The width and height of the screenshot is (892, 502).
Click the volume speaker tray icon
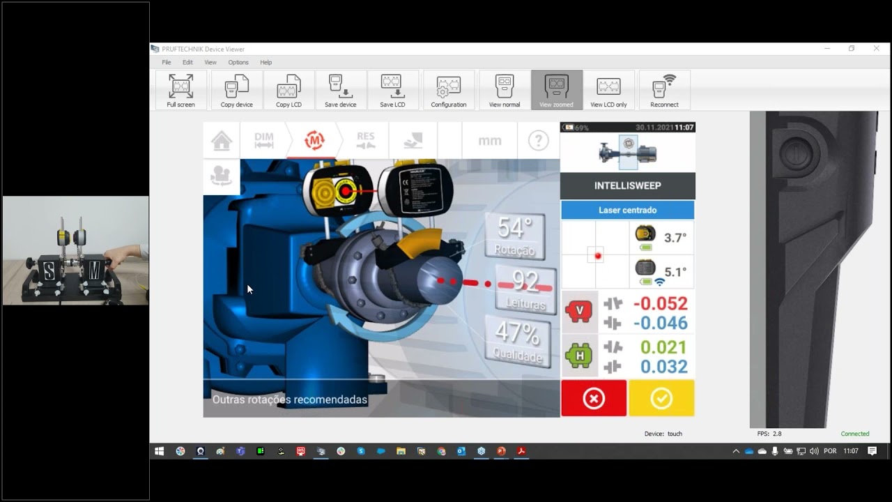pyautogui.click(x=814, y=451)
